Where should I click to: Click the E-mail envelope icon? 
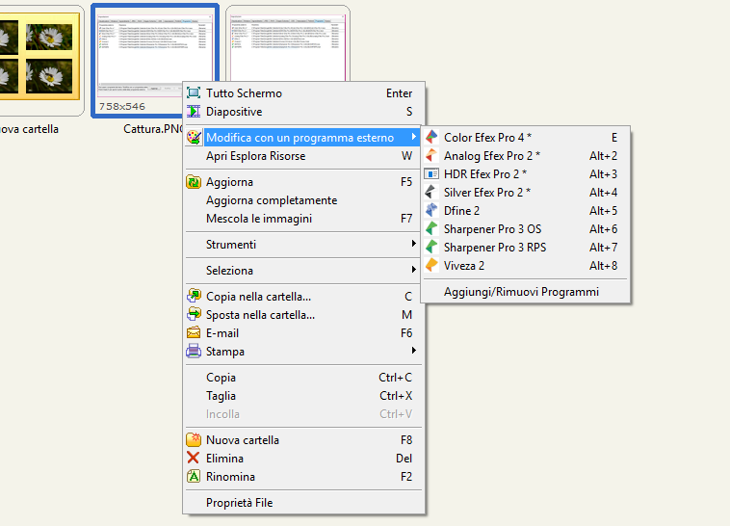click(x=194, y=333)
